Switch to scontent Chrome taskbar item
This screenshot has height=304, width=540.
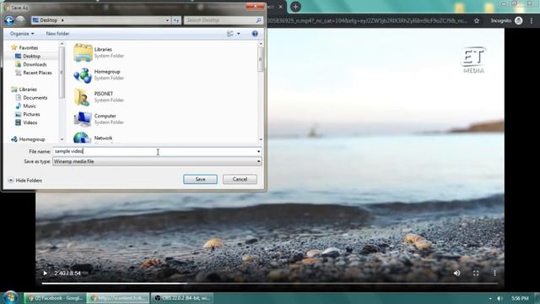118,298
